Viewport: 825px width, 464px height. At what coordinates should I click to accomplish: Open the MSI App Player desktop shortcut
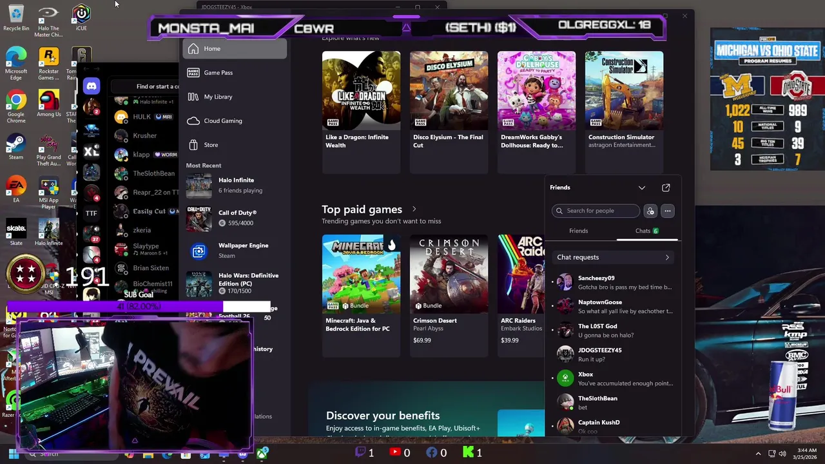click(48, 193)
